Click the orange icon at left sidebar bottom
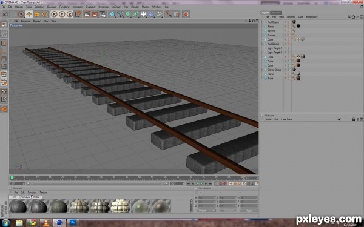 [x=4, y=109]
